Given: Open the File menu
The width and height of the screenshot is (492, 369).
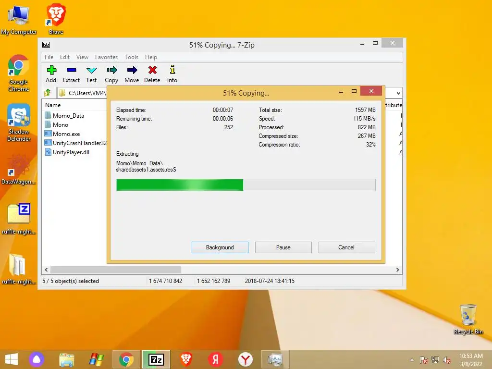Looking at the screenshot, I should click(x=49, y=57).
